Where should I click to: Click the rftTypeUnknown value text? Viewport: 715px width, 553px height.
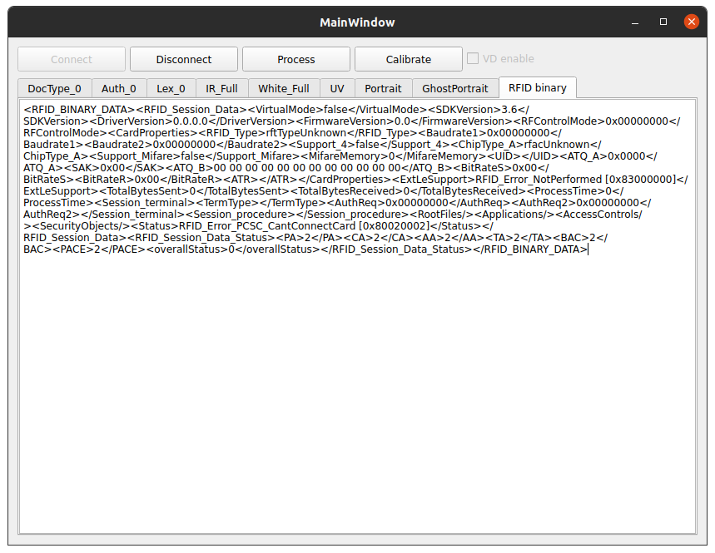(306, 133)
